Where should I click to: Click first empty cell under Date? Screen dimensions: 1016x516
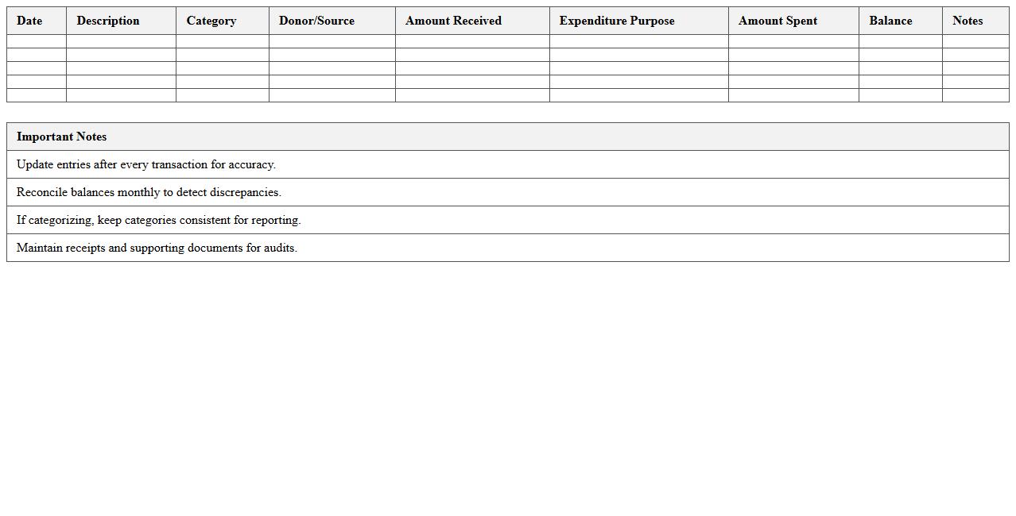coord(37,41)
